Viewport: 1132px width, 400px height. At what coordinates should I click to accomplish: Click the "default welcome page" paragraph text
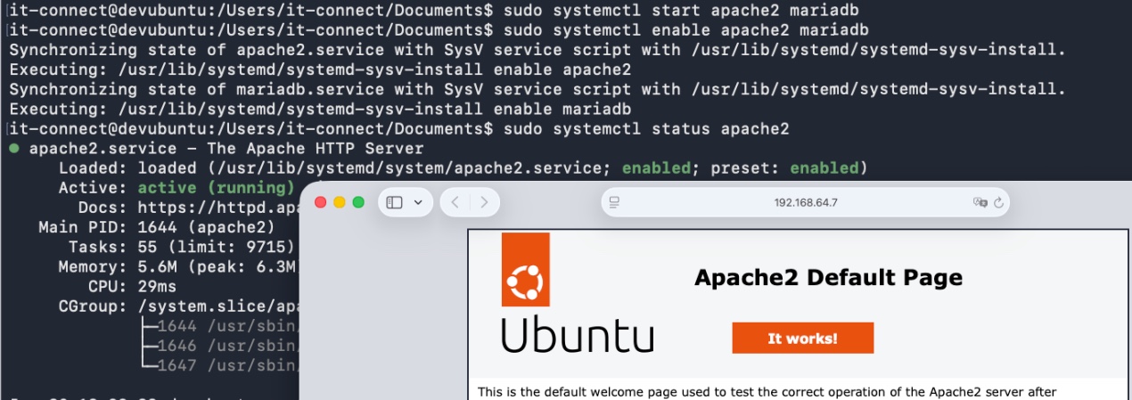coord(767,392)
